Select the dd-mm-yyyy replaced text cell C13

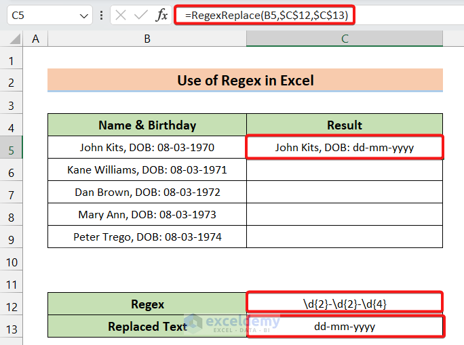(345, 327)
